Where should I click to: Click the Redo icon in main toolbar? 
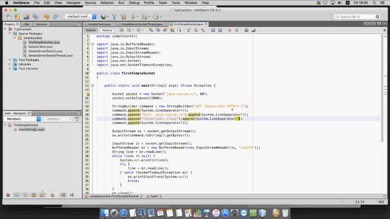(55, 16)
